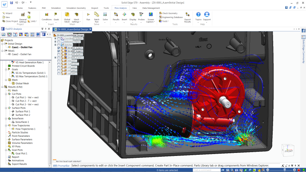Open Conditions insert menu
306x172 pixels.
point(47,18)
